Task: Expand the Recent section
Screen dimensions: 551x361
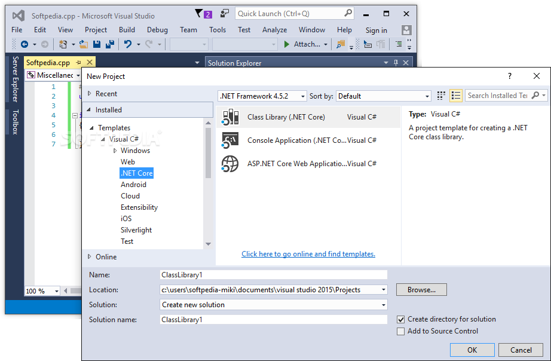Action: pos(89,93)
